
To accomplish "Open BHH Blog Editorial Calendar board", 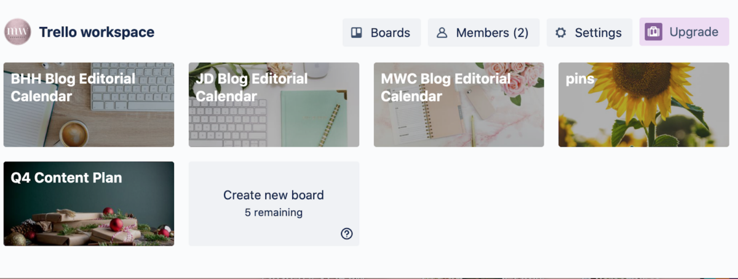I will pyautogui.click(x=89, y=104).
